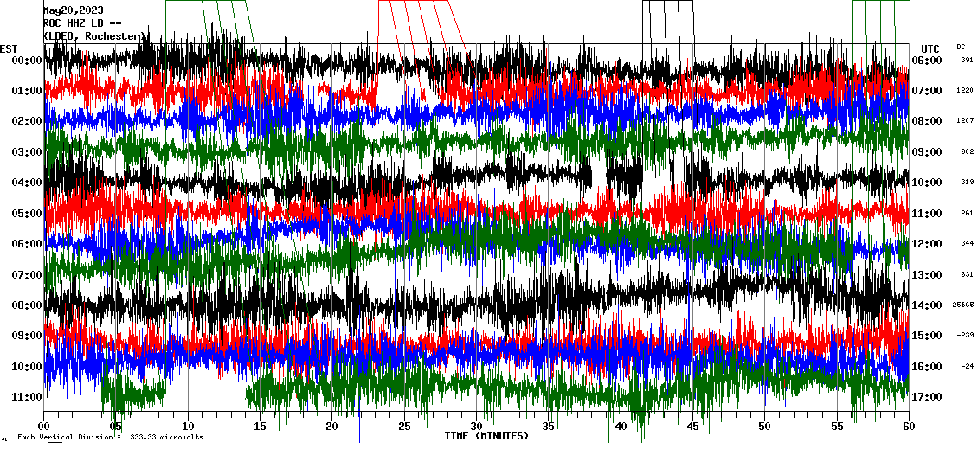Select the DC offset value -239
Image resolution: width=978 pixels, height=449 pixels.
pyautogui.click(x=964, y=336)
